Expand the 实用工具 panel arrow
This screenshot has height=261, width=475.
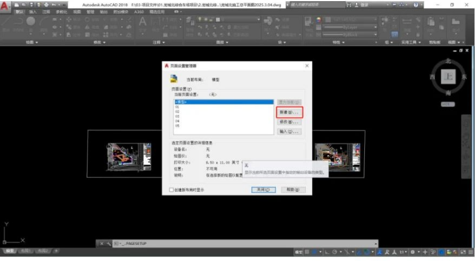coord(420,42)
